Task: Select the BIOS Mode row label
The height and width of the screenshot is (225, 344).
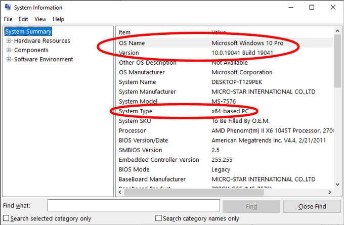Action: [x=134, y=169]
